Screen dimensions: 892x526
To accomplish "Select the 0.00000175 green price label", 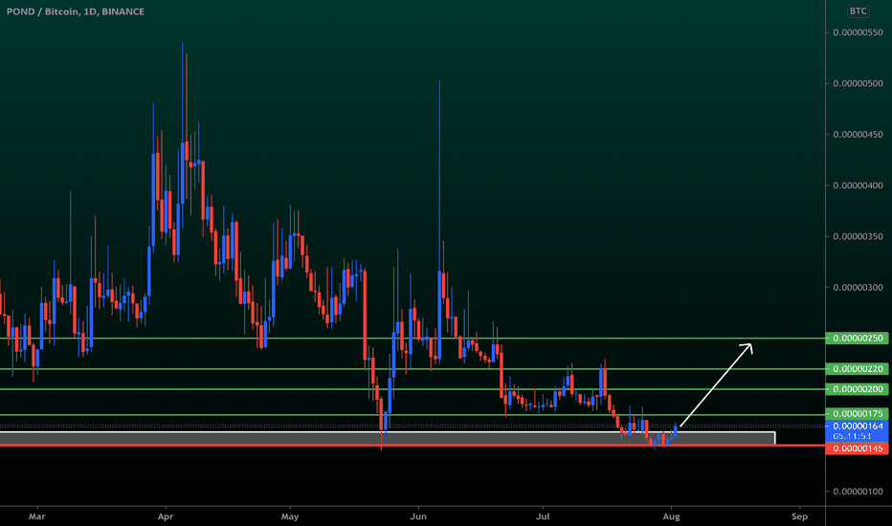I will (858, 413).
